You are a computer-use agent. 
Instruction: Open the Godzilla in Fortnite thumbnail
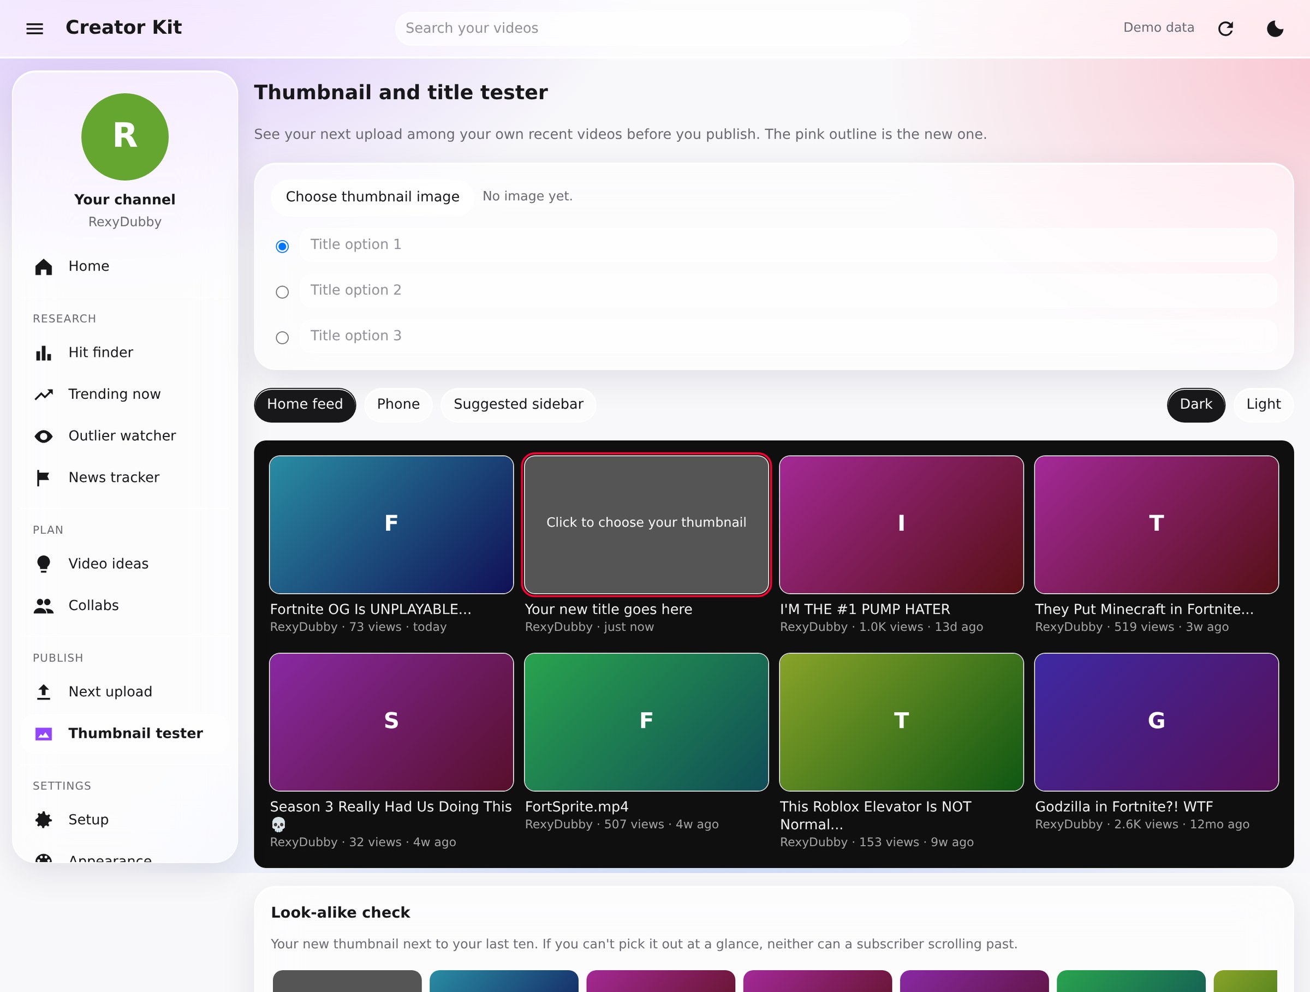coord(1156,721)
